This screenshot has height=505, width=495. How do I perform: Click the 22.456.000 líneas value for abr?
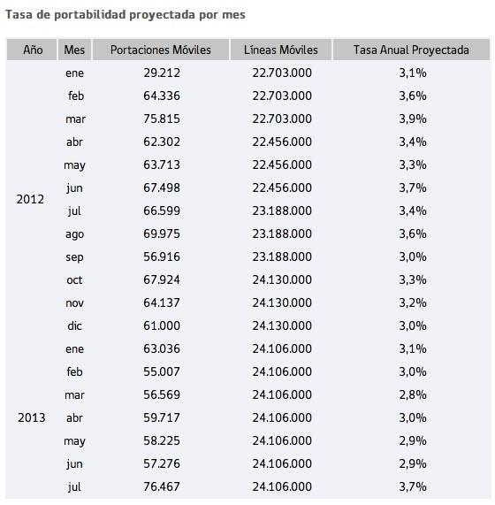(x=282, y=142)
